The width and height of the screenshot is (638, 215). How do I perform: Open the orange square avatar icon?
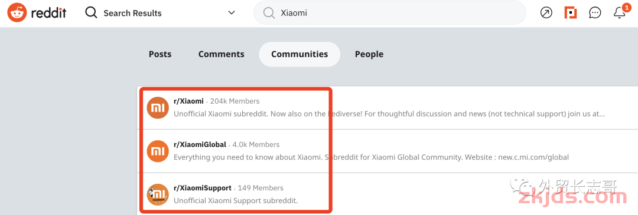(x=571, y=13)
